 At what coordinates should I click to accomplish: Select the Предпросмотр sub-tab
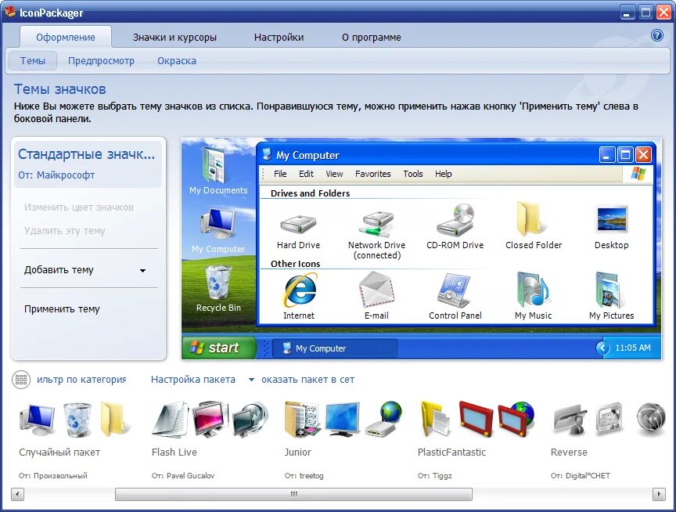click(101, 61)
